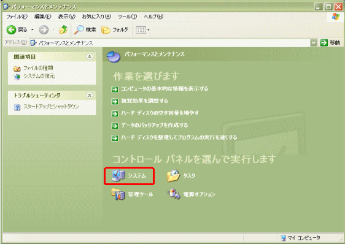Viewport: 345px width, 244px height.
Task: Select task ハード ディスクの空き容量を増やす
Action: coord(160,113)
